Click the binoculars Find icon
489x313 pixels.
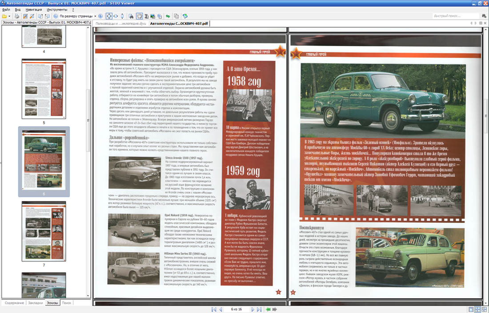tap(131, 16)
